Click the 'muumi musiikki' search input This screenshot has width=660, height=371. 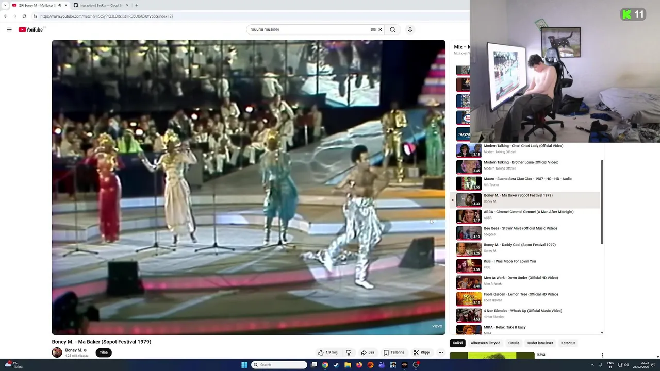coord(308,29)
